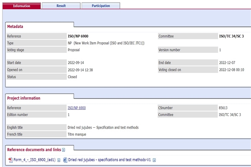Click the Reference documents and links heading

[x=34, y=149]
